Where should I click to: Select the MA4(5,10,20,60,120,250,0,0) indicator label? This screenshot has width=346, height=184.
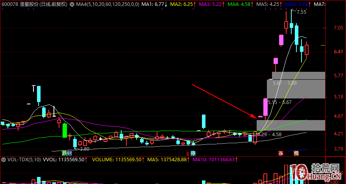pyautogui.click(x=107, y=4)
